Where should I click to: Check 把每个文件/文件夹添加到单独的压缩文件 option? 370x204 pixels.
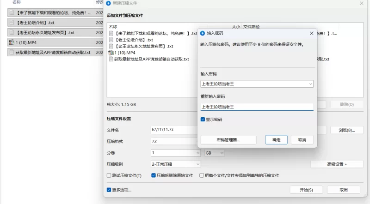click(x=202, y=175)
